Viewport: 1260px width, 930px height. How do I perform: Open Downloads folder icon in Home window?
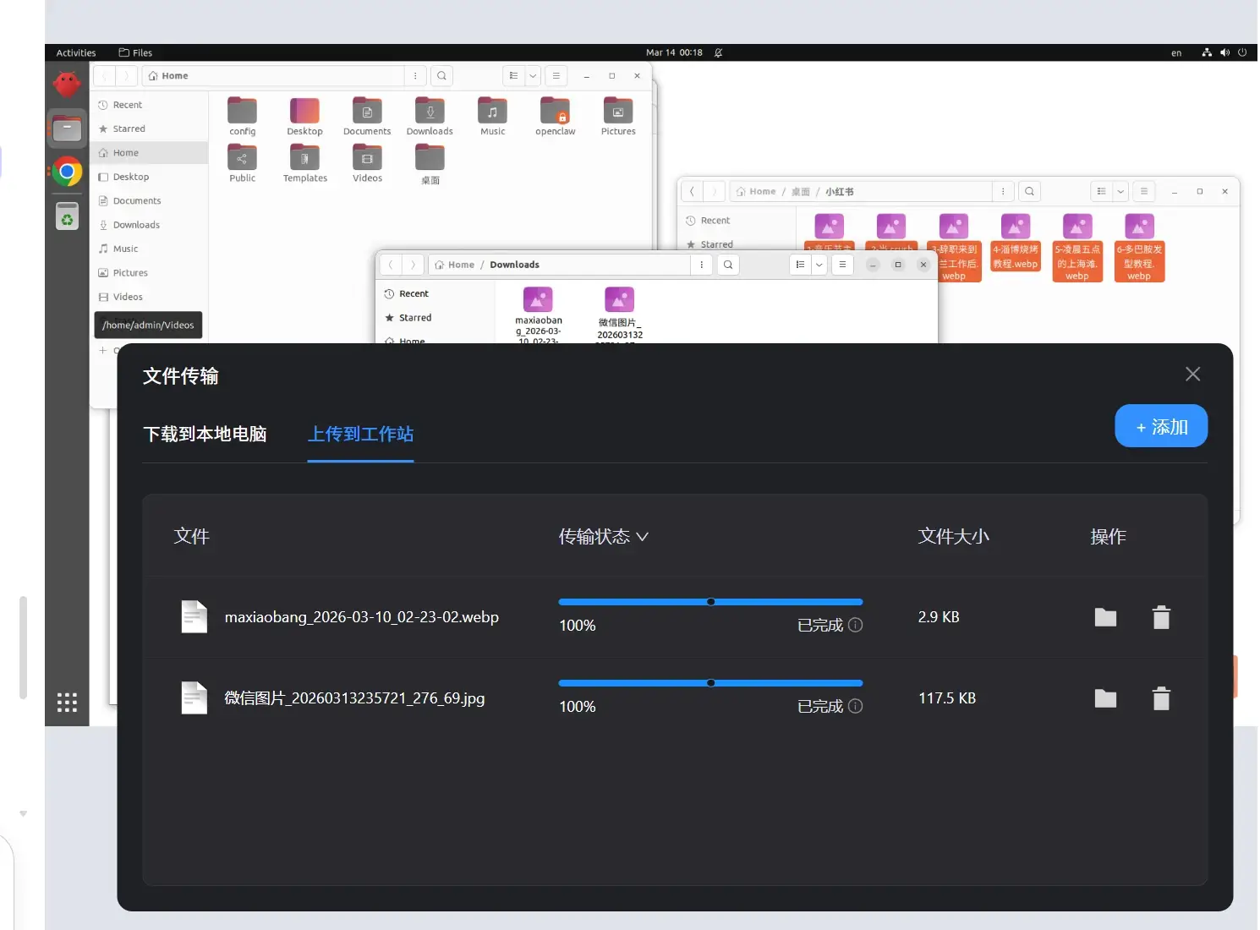pyautogui.click(x=430, y=117)
